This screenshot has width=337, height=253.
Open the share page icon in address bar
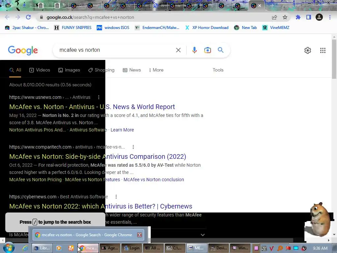(274, 17)
